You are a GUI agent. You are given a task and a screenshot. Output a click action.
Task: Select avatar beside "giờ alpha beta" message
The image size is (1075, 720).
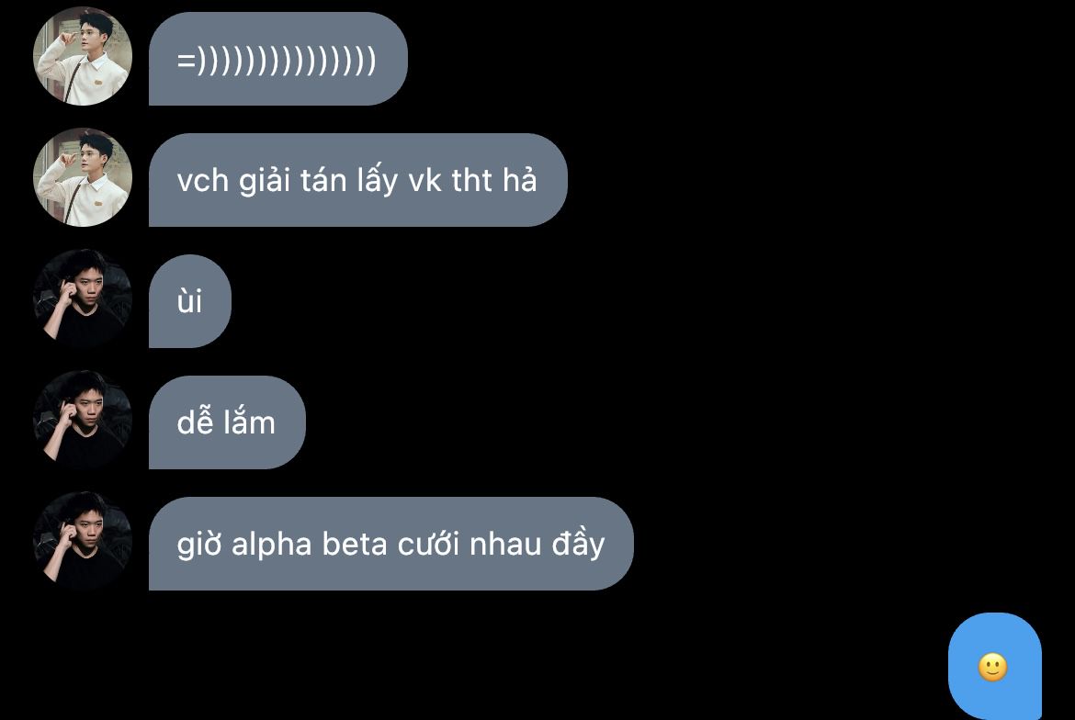[x=83, y=541]
